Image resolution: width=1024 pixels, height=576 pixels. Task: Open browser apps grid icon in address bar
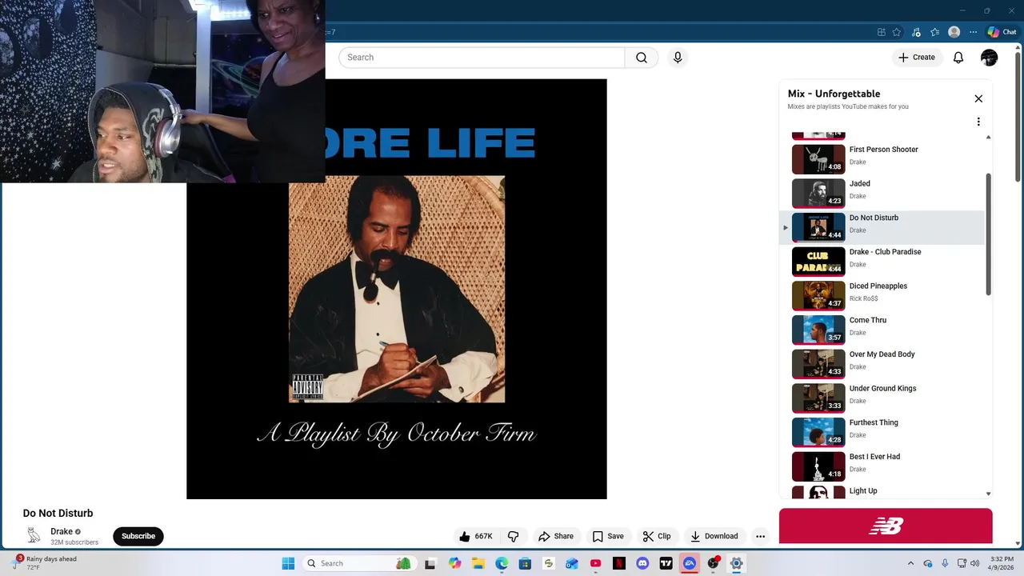[x=882, y=32]
